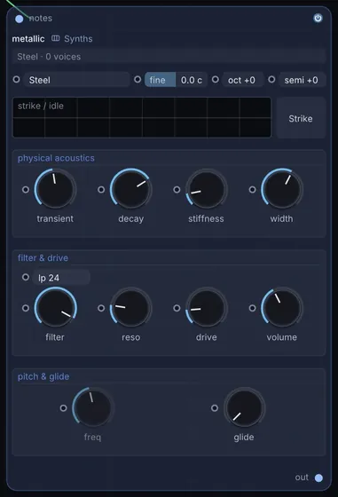
Task: Click the metallic module title
Action: tap(28, 39)
